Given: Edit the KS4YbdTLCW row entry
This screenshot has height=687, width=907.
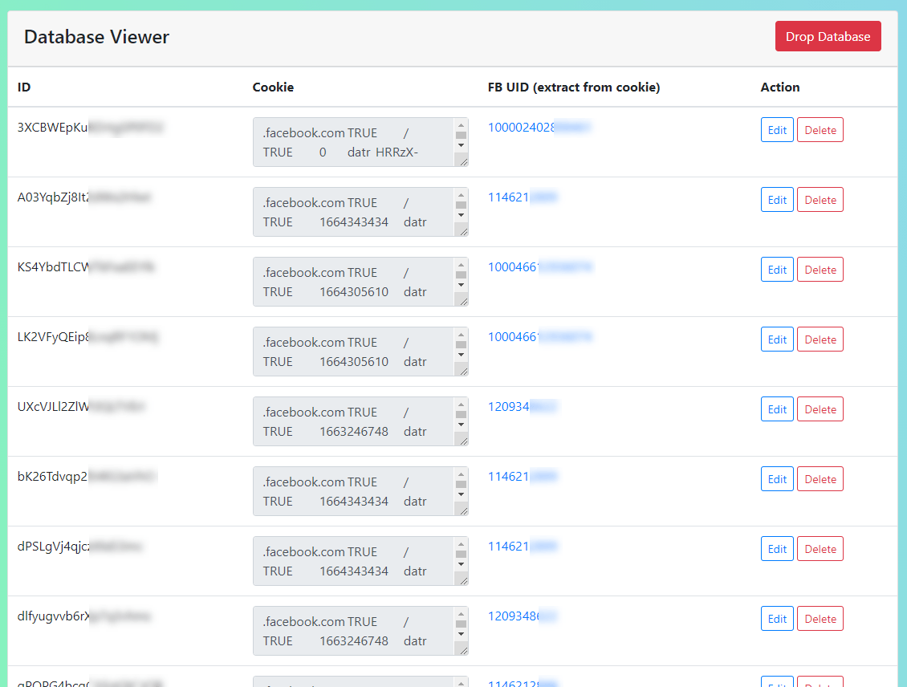Looking at the screenshot, I should 777,270.
